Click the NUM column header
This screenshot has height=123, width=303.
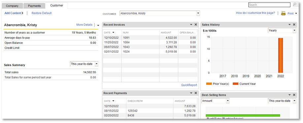[140, 33]
